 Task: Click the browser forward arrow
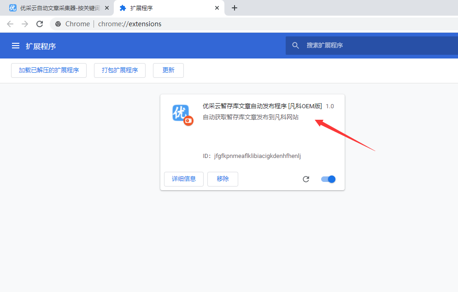25,24
